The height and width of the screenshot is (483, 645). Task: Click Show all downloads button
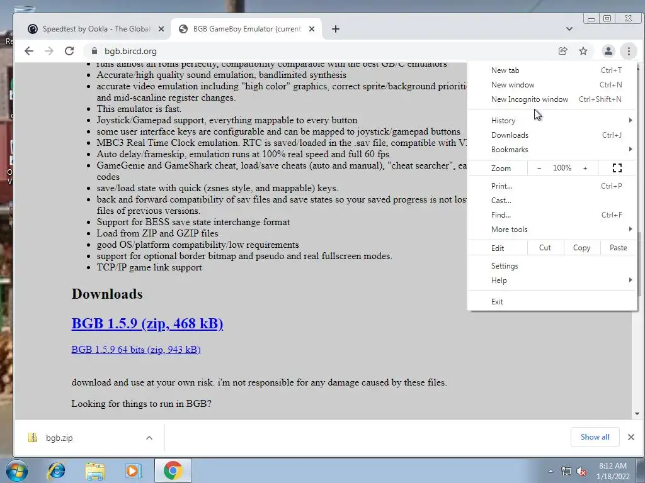click(595, 437)
